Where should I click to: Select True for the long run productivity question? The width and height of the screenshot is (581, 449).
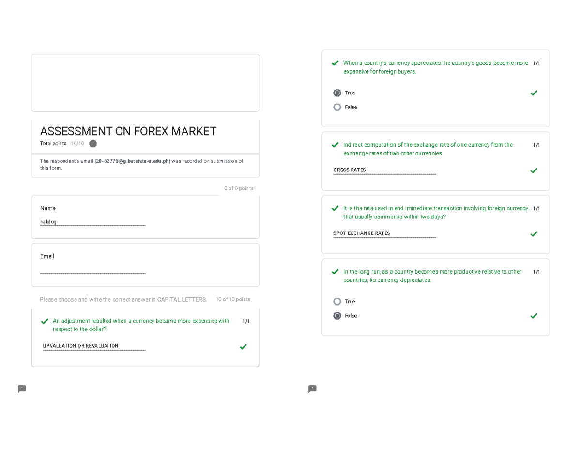[x=337, y=301]
